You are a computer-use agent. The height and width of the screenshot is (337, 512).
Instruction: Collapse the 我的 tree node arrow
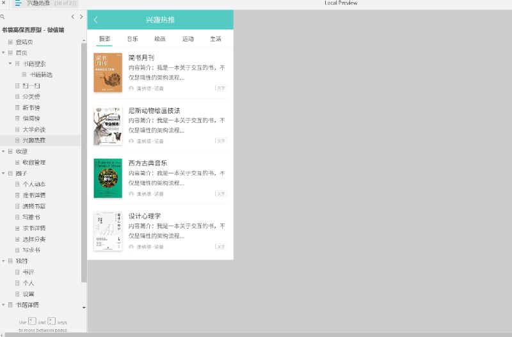(x=3, y=261)
